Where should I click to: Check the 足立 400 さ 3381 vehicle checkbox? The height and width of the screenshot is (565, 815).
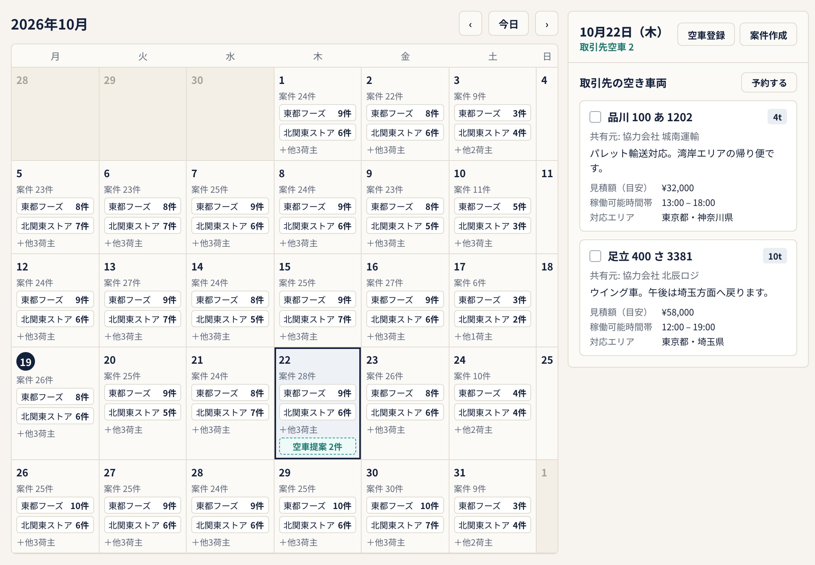(x=595, y=256)
